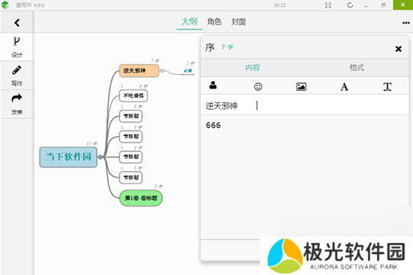This screenshot has width=413, height=275.
Task: Select the chapter node numbered 1
Action: click(133, 95)
